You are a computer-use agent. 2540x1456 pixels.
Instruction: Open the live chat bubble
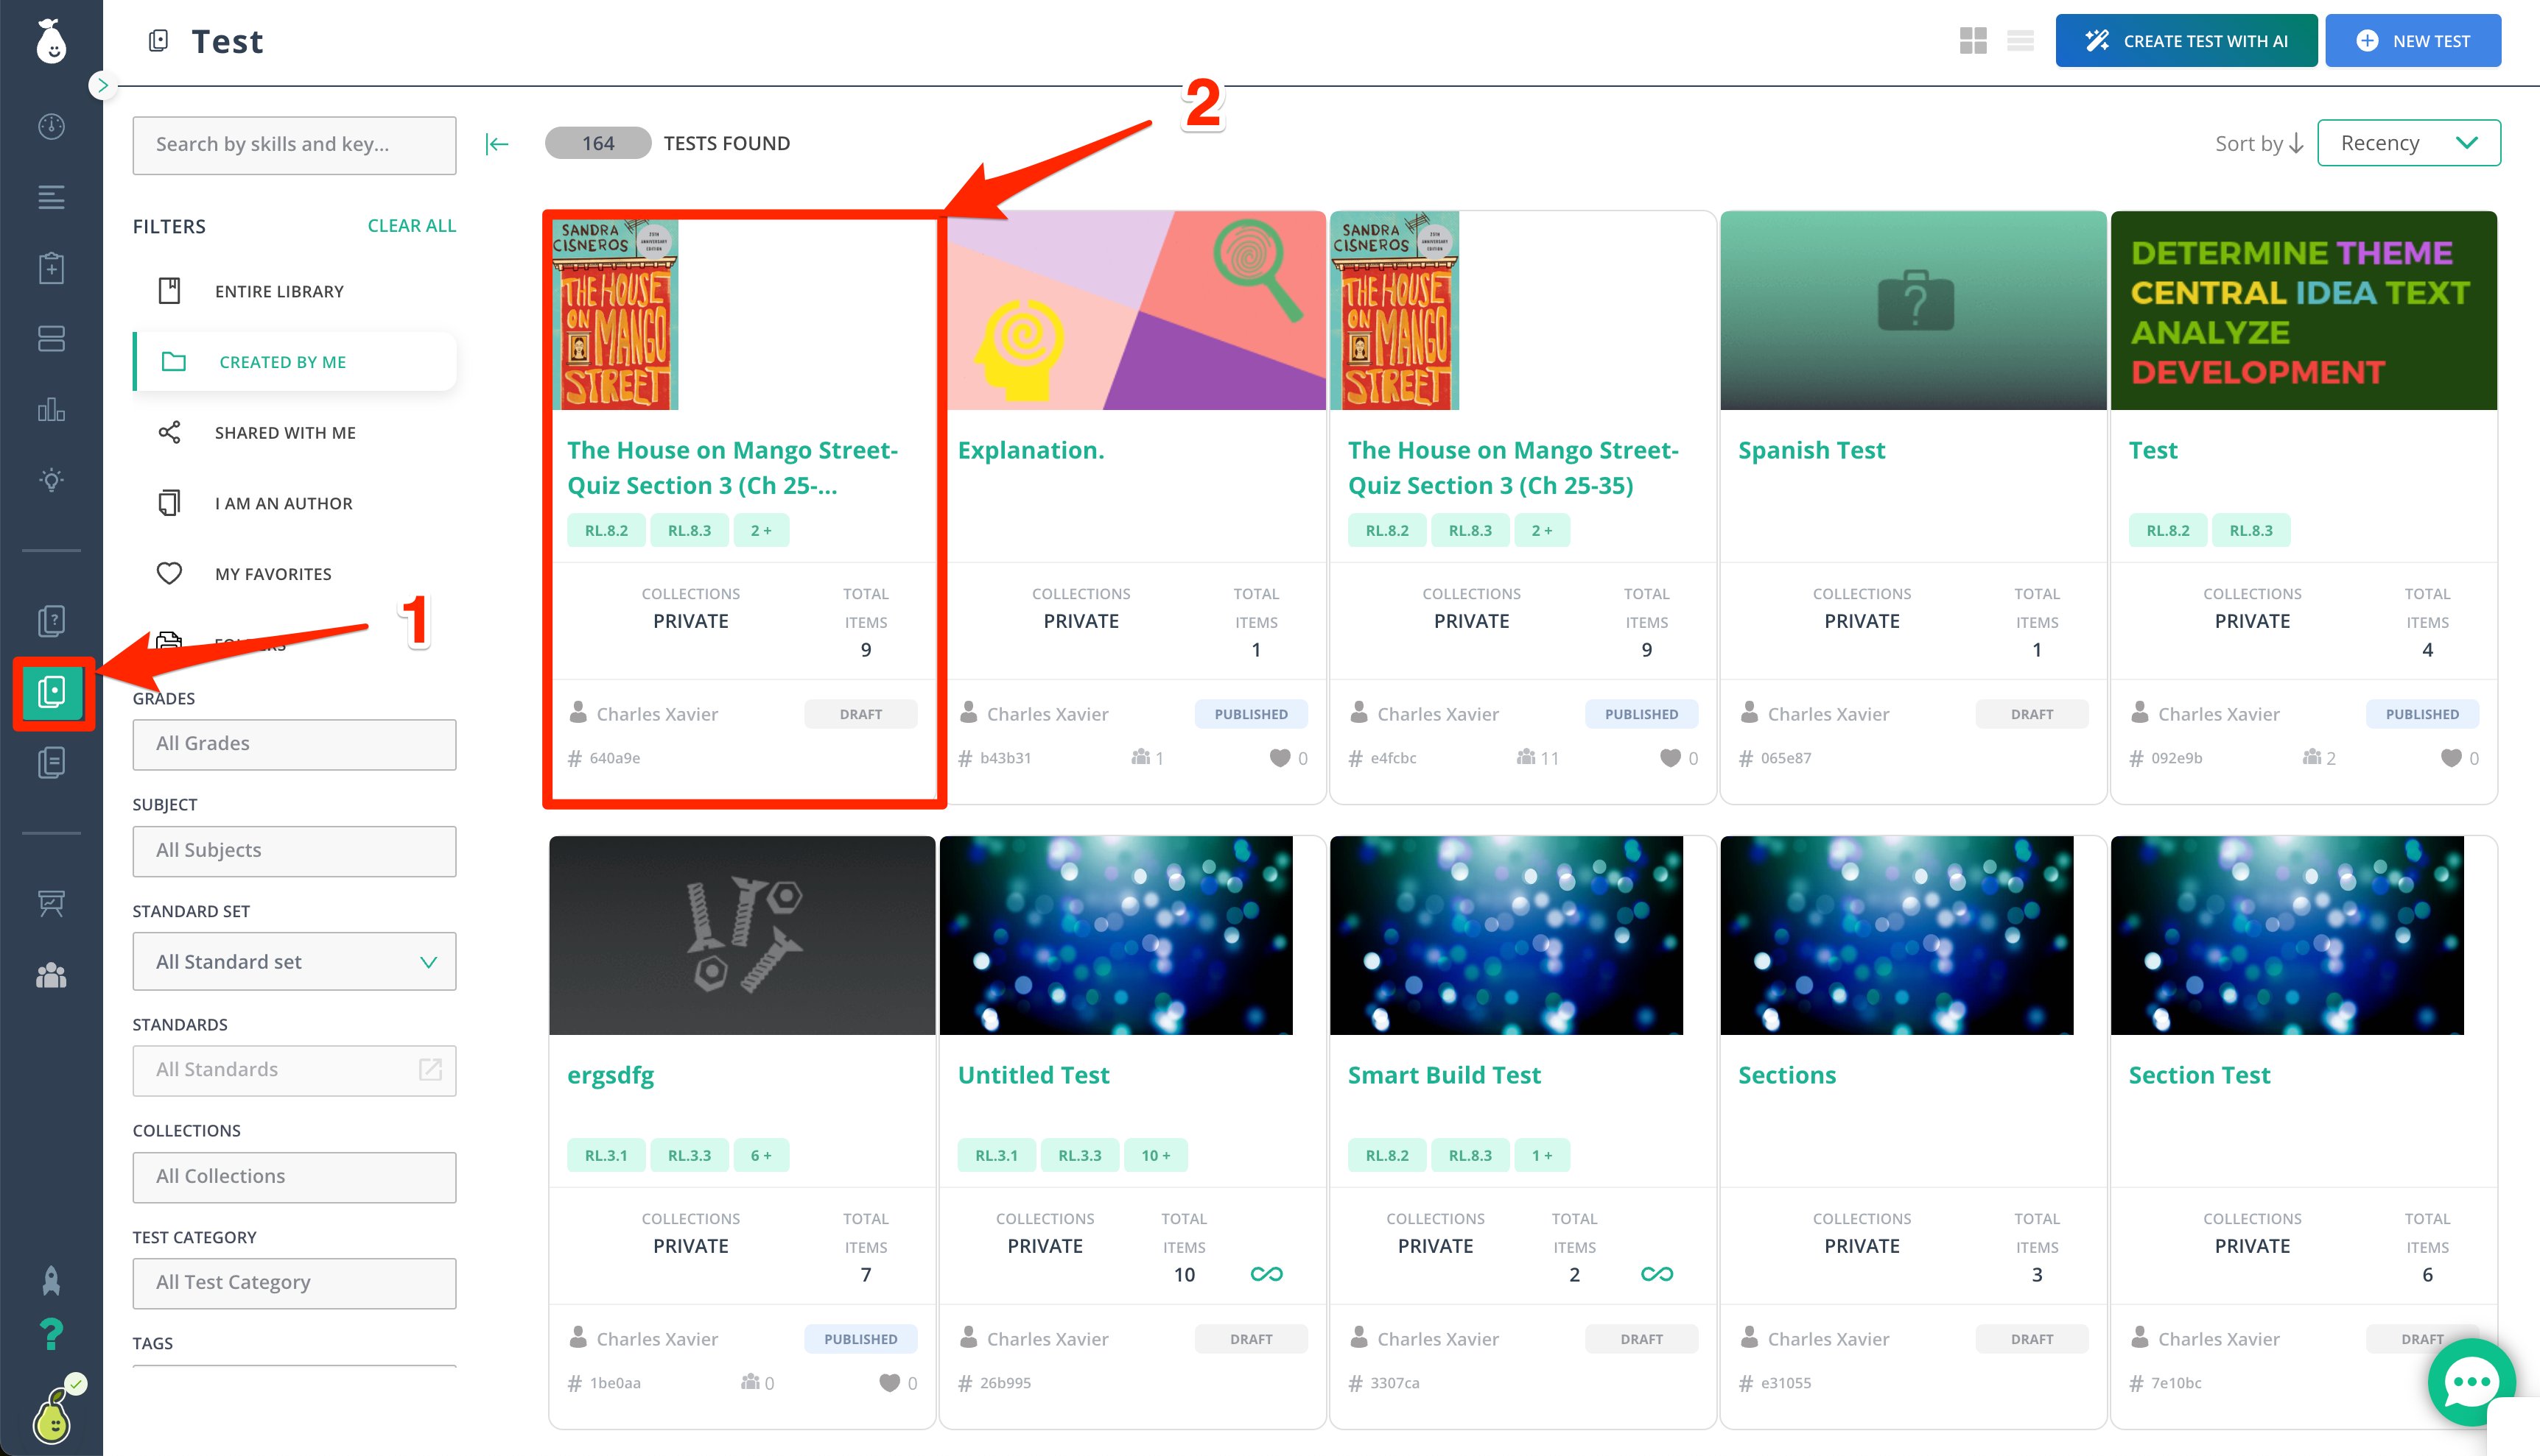pyautogui.click(x=2471, y=1383)
